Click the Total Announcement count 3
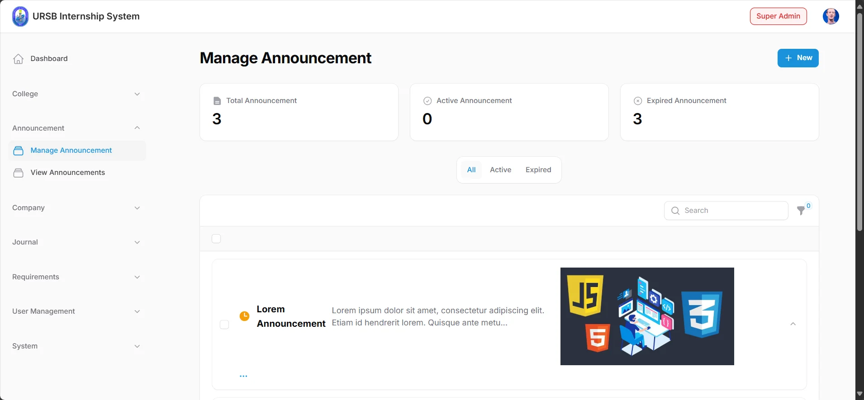 pos(217,119)
